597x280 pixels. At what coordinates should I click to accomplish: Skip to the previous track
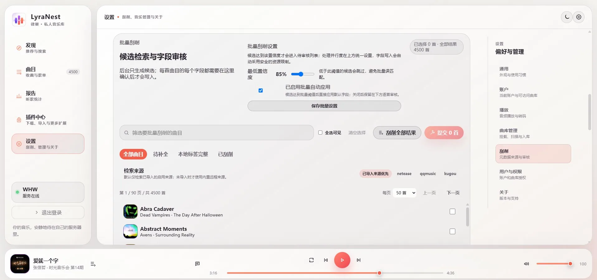(x=326, y=260)
